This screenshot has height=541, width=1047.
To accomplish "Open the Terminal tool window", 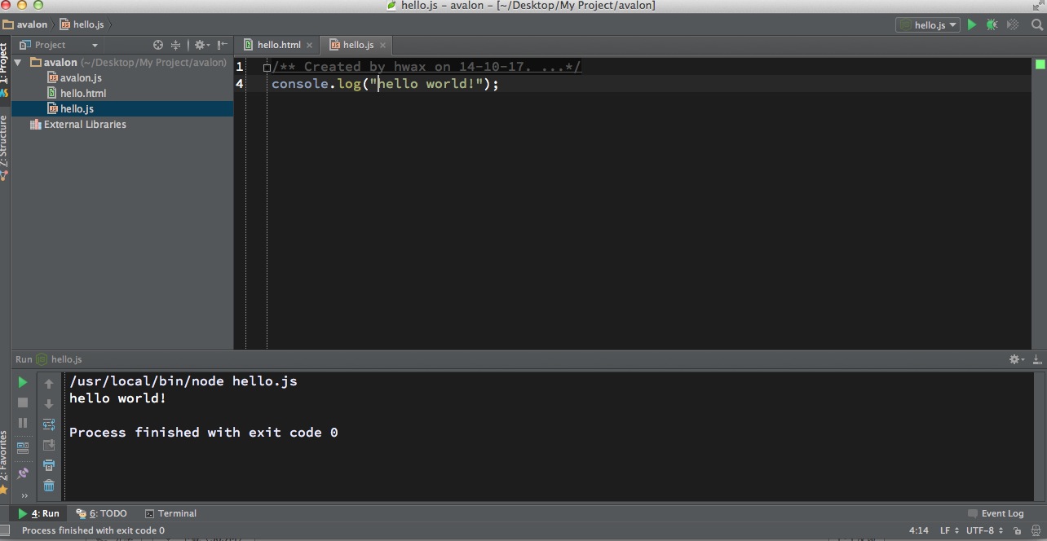I will (x=170, y=513).
